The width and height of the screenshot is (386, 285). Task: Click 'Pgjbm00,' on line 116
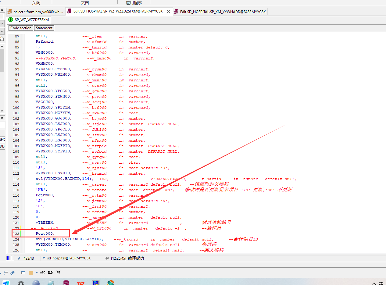point(45,195)
